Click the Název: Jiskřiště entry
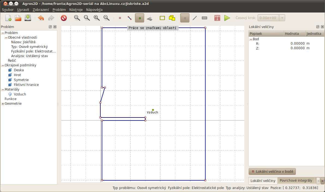This screenshot has width=325, height=192. [23, 42]
